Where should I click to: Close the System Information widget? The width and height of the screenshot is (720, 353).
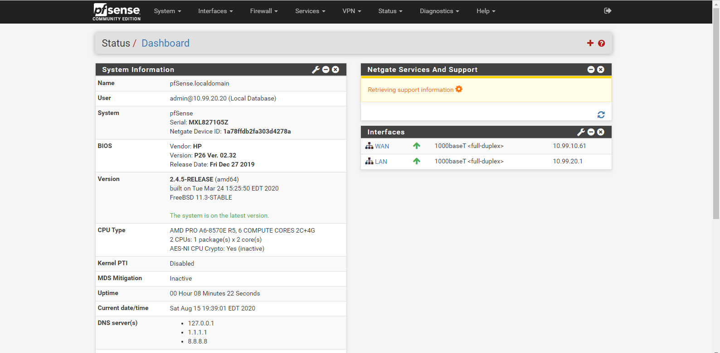coord(336,70)
